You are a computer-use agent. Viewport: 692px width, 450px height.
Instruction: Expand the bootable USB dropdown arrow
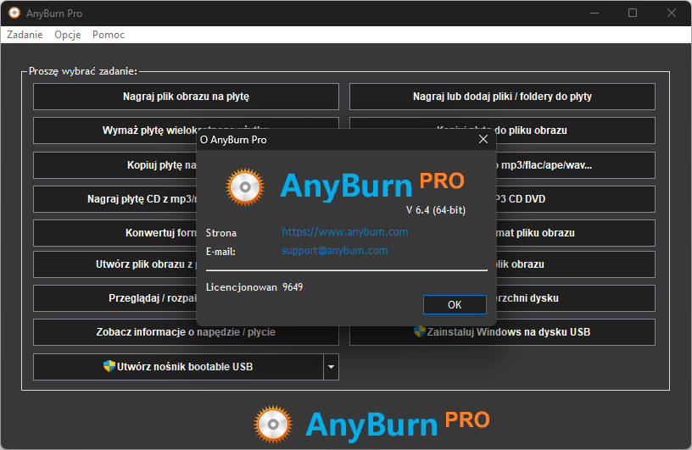(331, 367)
